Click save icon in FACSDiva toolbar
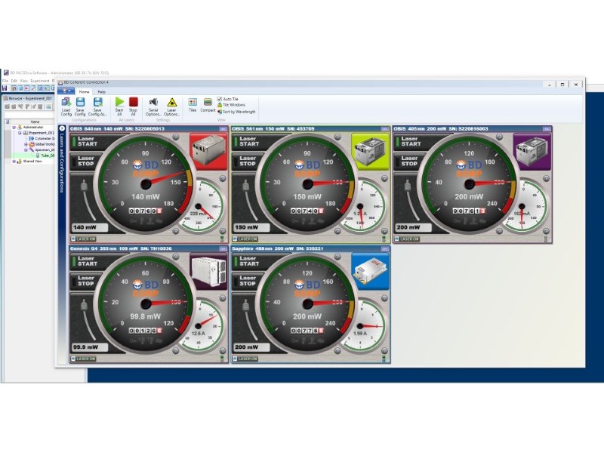604x453 pixels. click(5, 88)
